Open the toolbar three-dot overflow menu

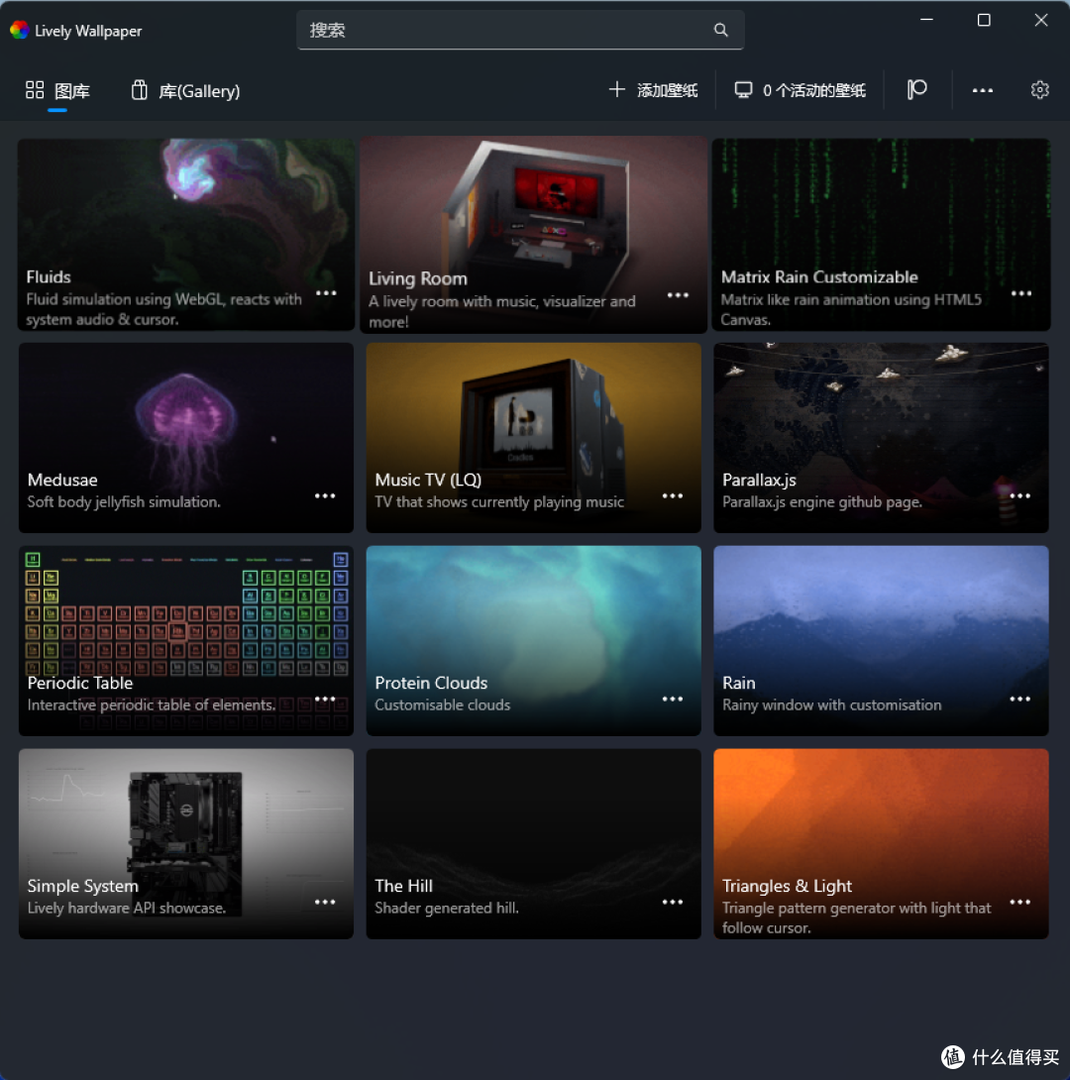tap(982, 90)
